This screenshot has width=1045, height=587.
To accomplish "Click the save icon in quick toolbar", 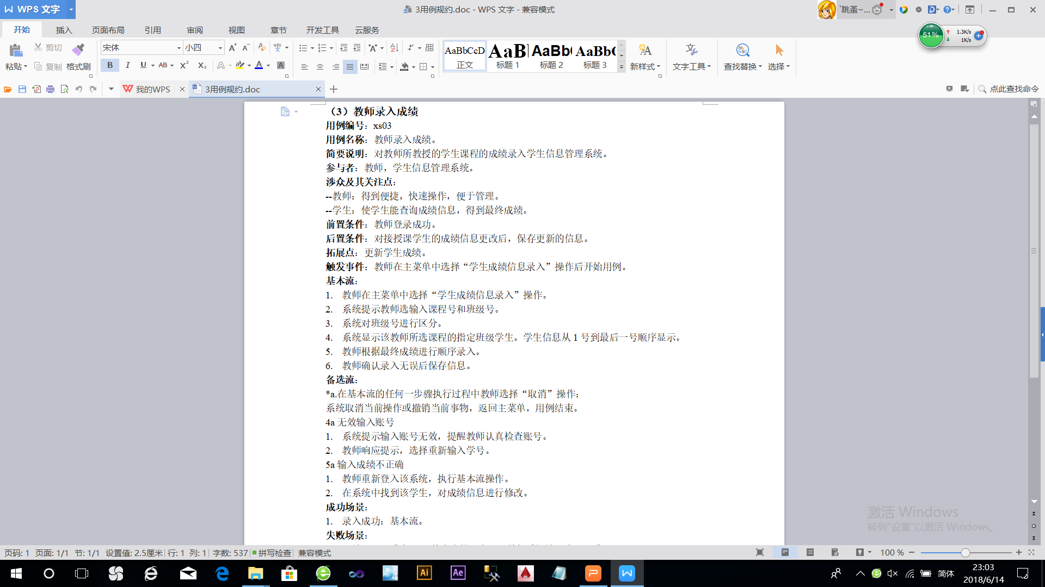I will click(x=22, y=89).
